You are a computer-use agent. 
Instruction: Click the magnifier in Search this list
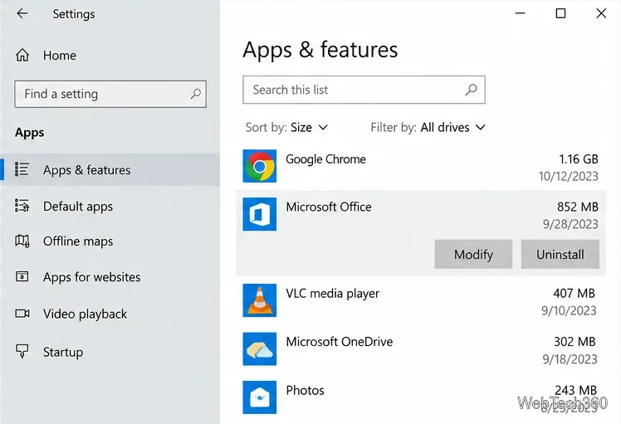471,90
